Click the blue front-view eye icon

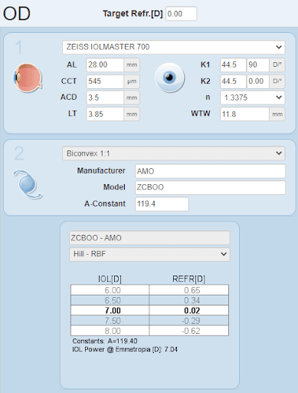(169, 78)
